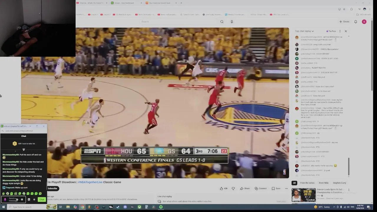
Task: Close the live chat replay panel
Action: tap(346, 31)
